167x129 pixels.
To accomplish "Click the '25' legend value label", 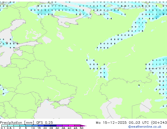I will coord(51,128).
